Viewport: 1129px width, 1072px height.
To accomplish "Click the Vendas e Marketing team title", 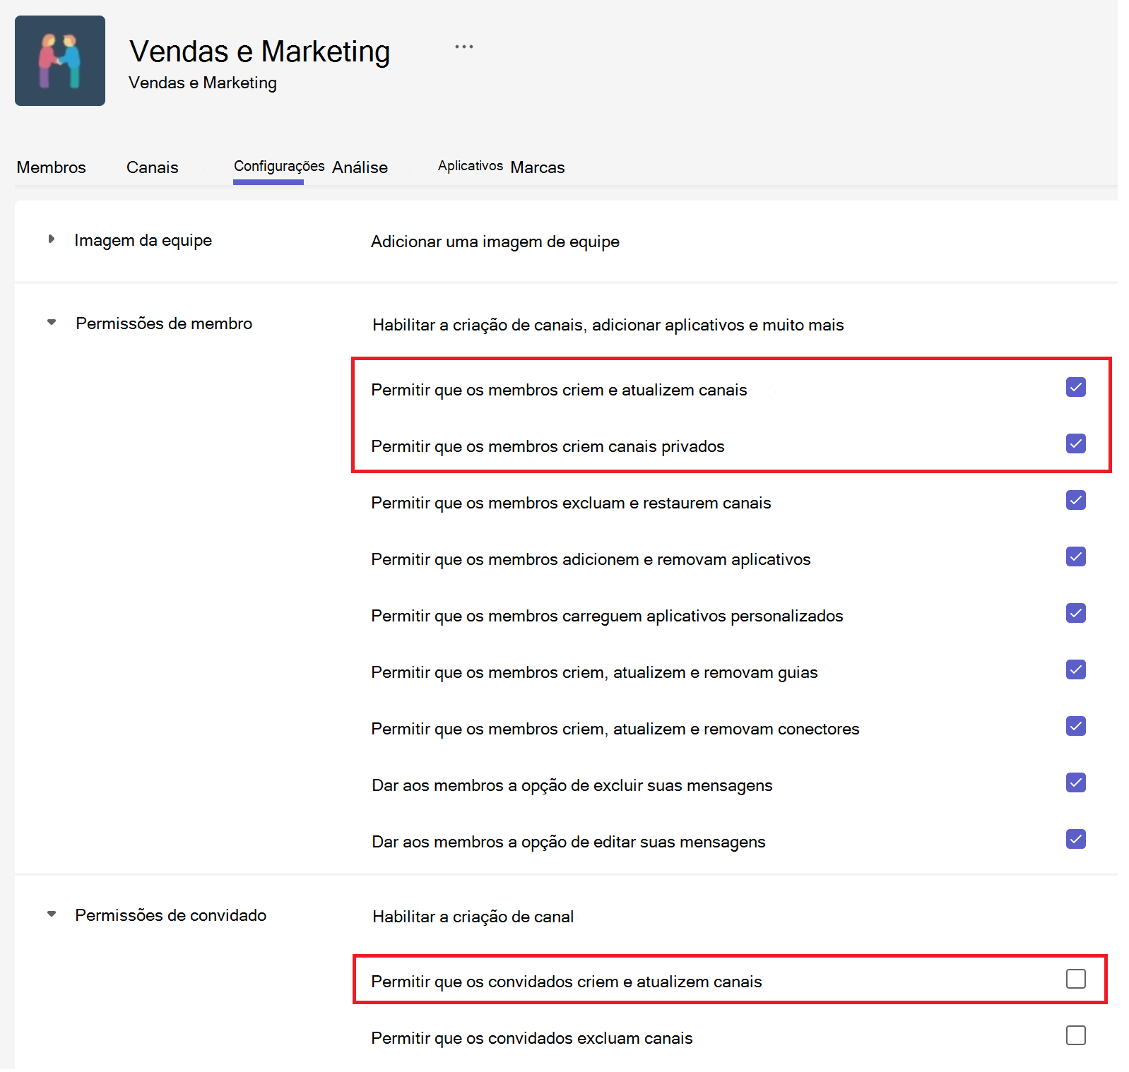I will pyautogui.click(x=260, y=52).
